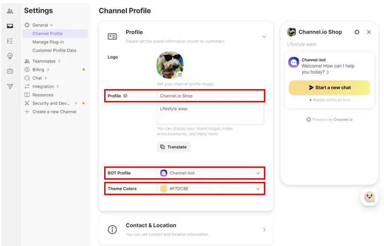The height and width of the screenshot is (246, 384).
Task: Expand the Integration submenu chevron
Action: [x=58, y=86]
